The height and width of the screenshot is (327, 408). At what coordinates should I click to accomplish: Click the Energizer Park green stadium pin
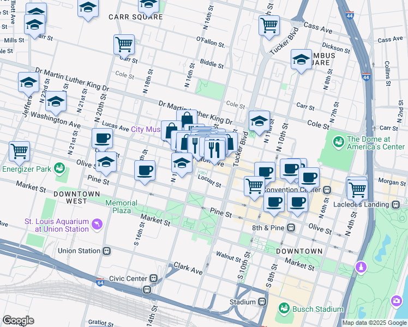(x=59, y=168)
